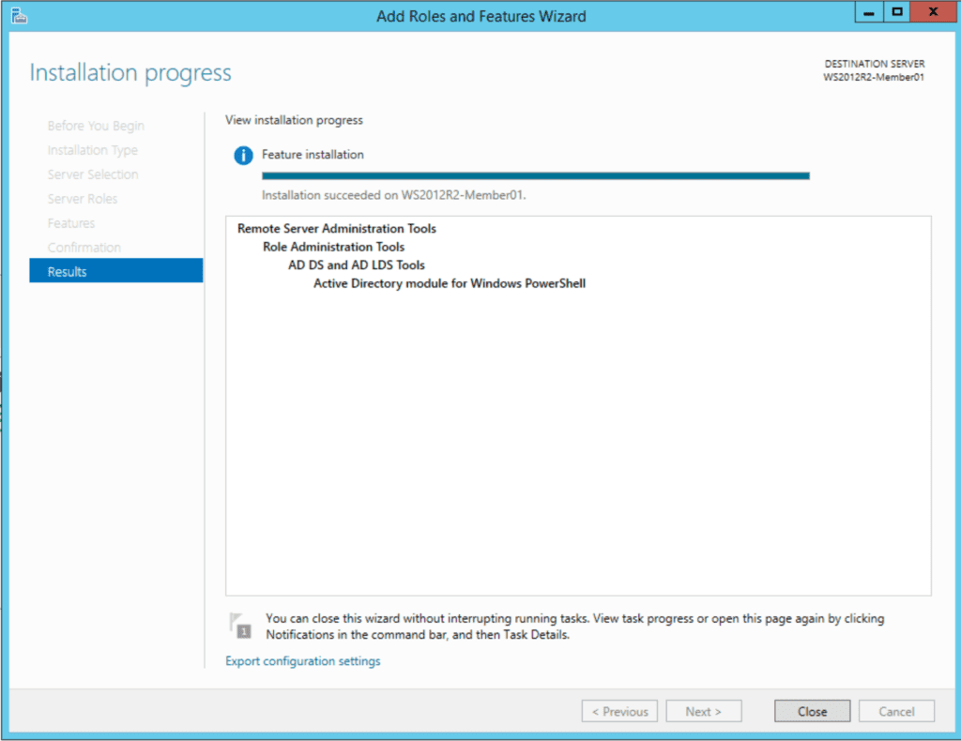Select the Server Selection step in the sidebar
This screenshot has width=961, height=741.
point(93,174)
